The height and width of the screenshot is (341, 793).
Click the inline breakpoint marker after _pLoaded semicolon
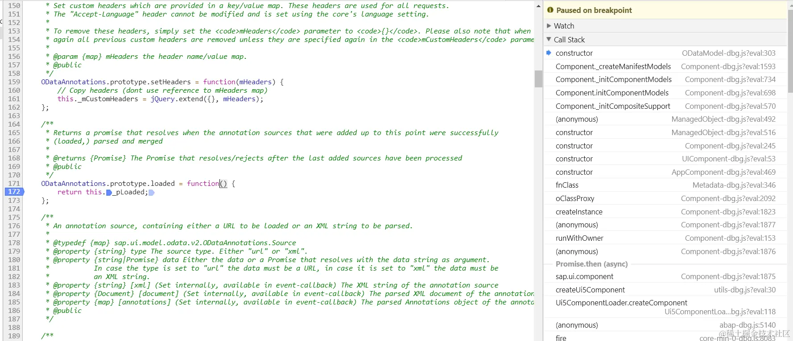pos(151,193)
